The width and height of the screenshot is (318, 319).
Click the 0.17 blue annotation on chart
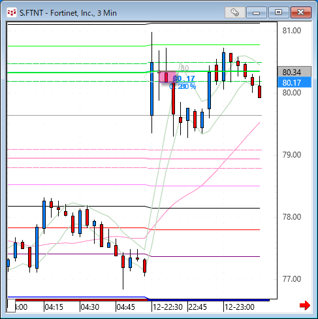pos(184,78)
